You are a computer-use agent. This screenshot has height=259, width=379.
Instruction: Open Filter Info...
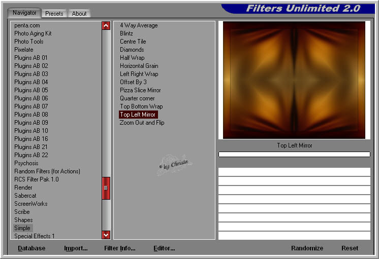[120, 248]
